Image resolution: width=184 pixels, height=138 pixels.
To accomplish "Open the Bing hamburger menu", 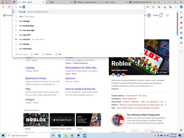I will (x=167, y=15).
